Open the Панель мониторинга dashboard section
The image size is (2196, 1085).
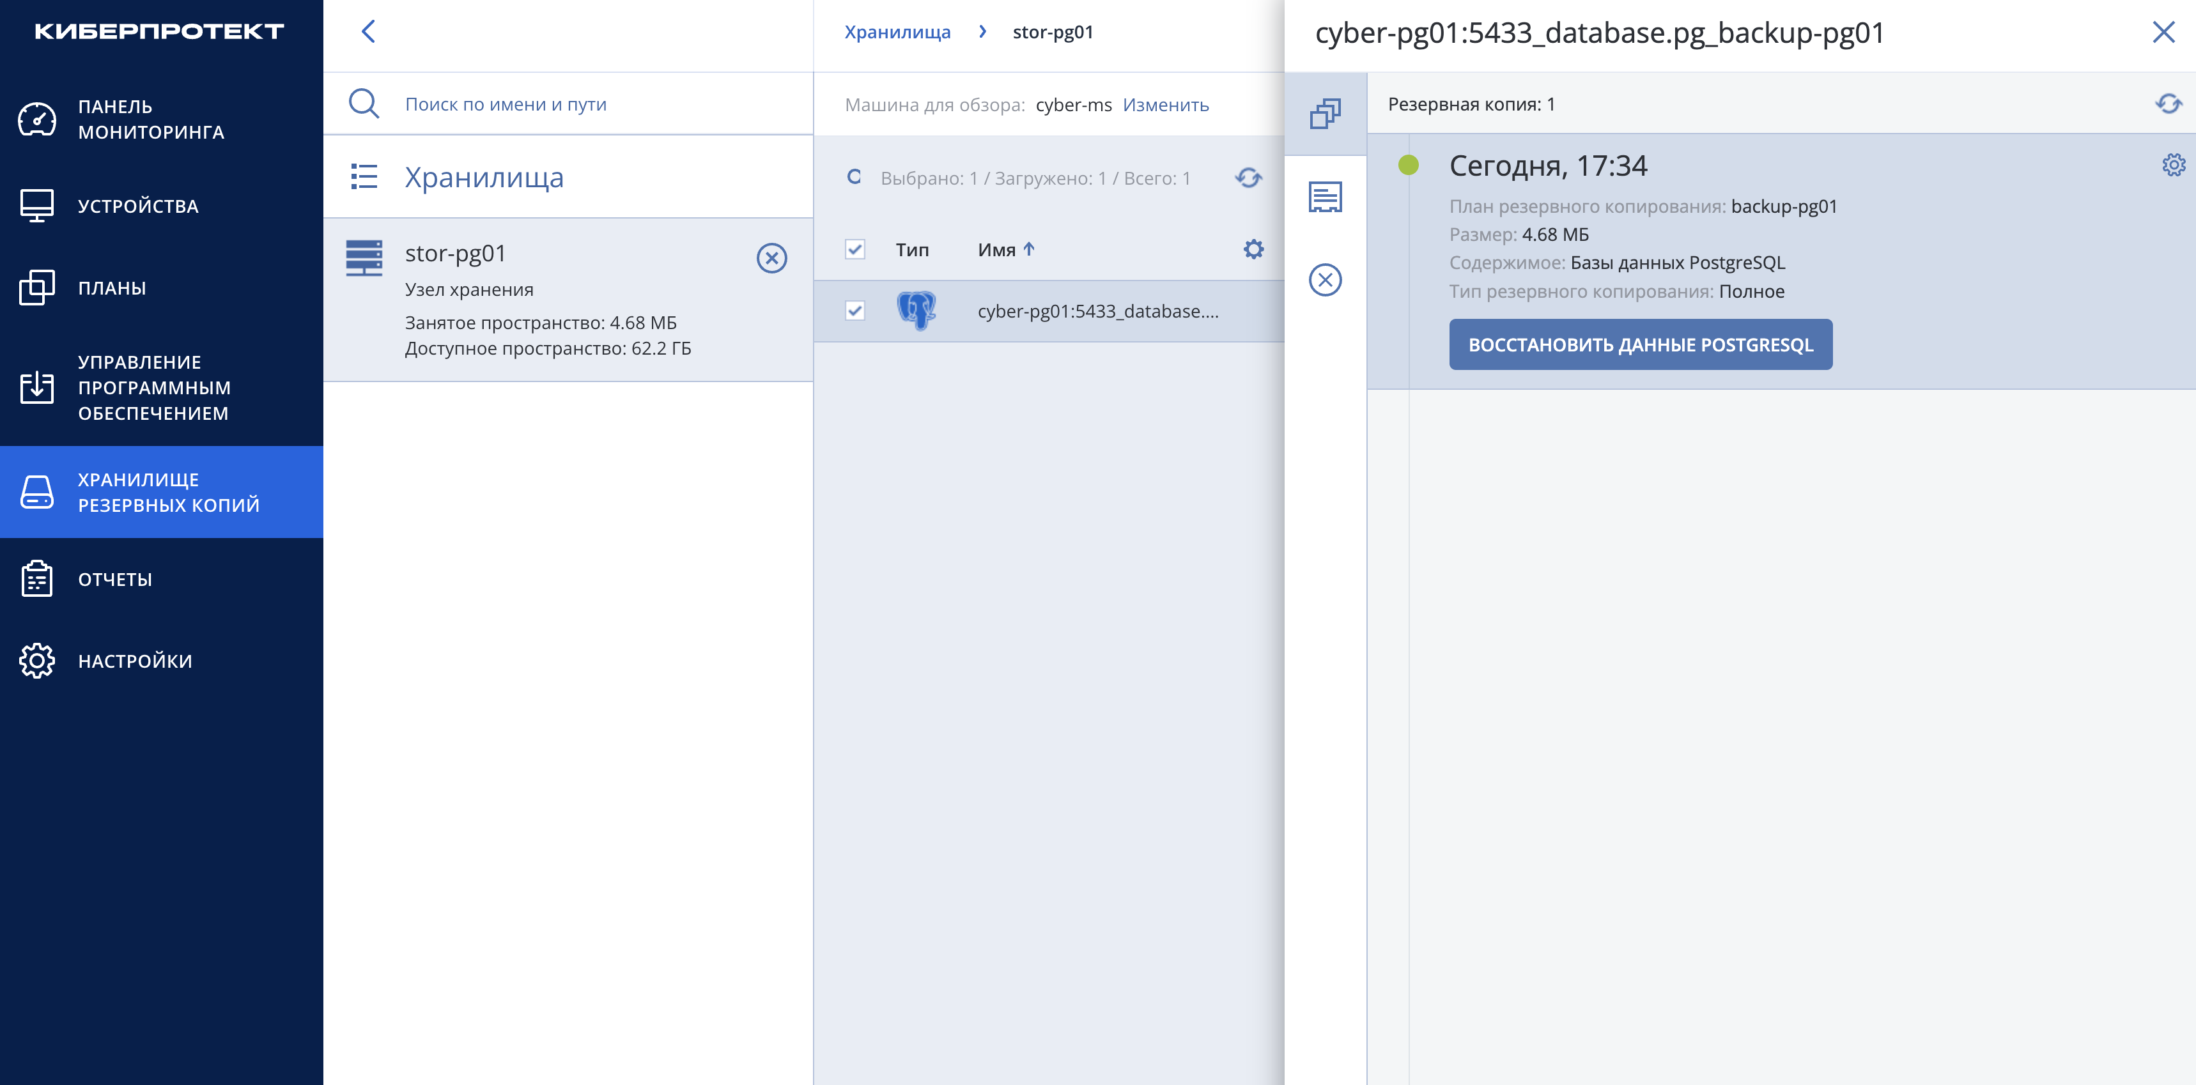pyautogui.click(x=161, y=119)
